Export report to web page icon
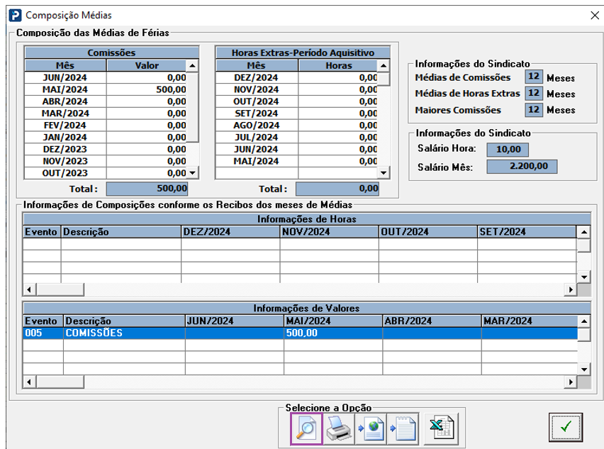This screenshot has height=449, width=604. pyautogui.click(x=371, y=428)
